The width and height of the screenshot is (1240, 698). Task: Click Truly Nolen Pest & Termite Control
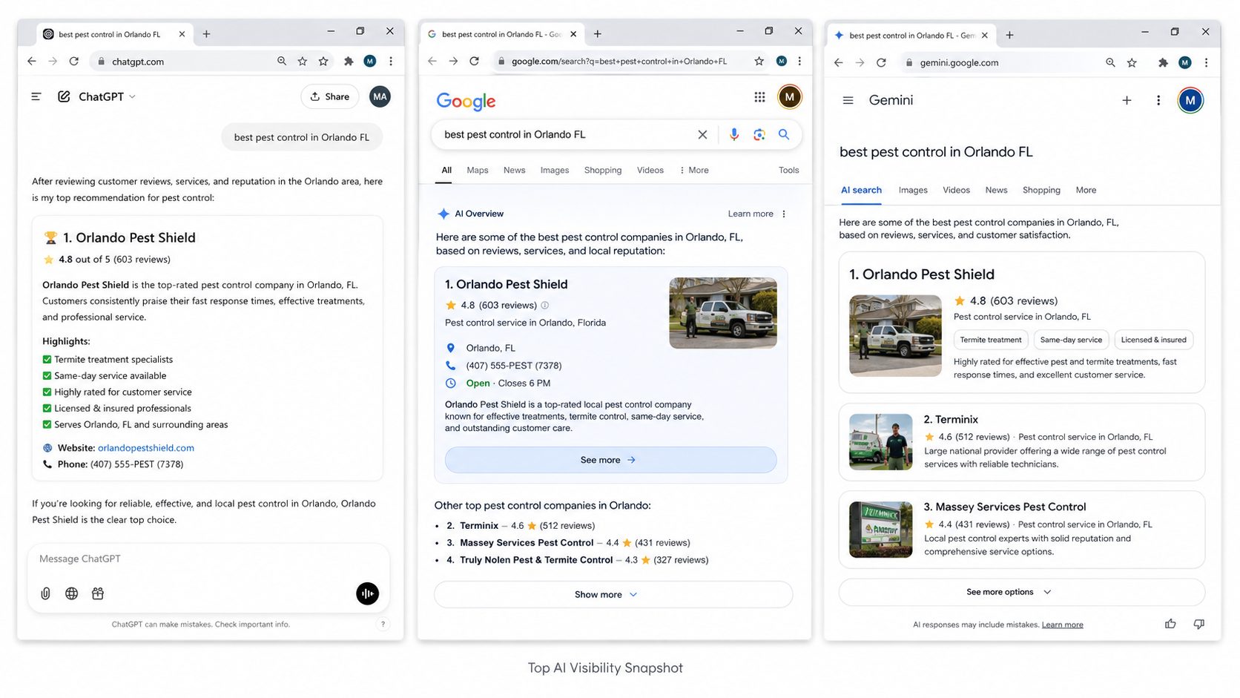[536, 560]
